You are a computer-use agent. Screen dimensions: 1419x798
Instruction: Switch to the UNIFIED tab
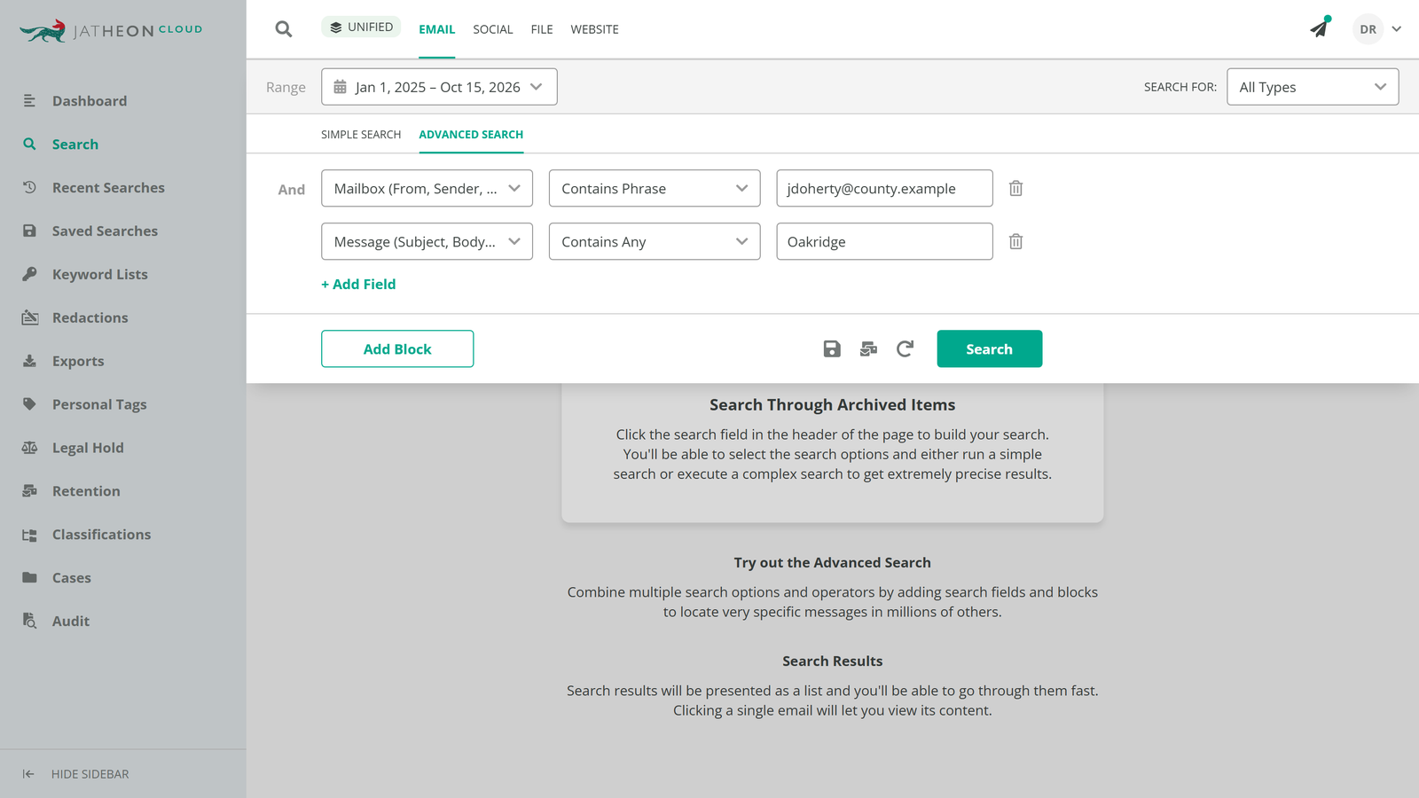click(361, 27)
